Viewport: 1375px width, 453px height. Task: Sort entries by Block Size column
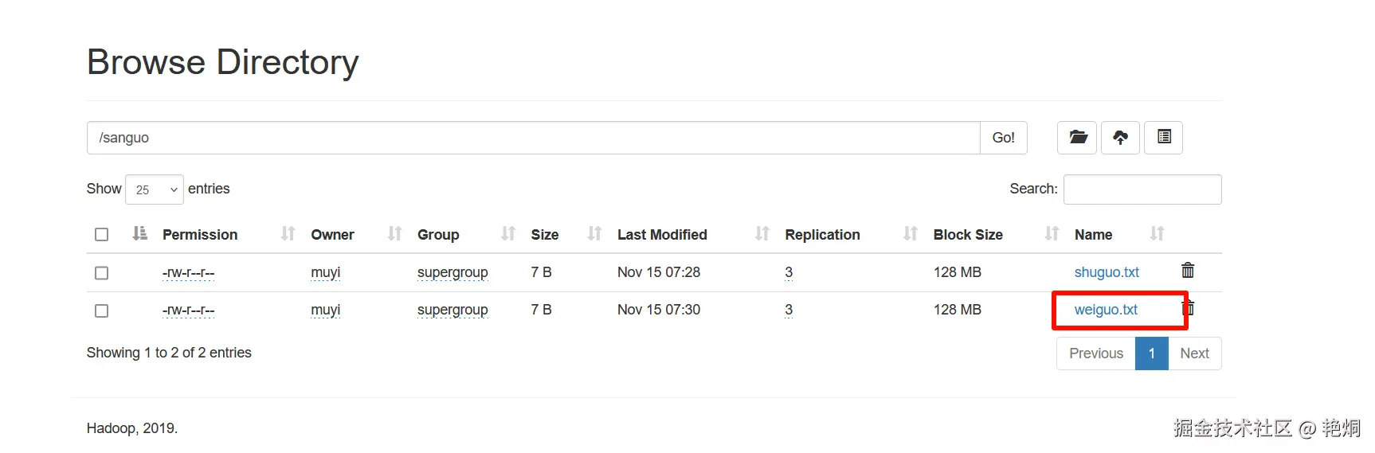(967, 235)
